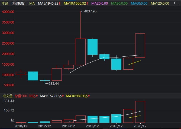
Task: Click the 500.00 price axis label
Action: coord(9,85)
